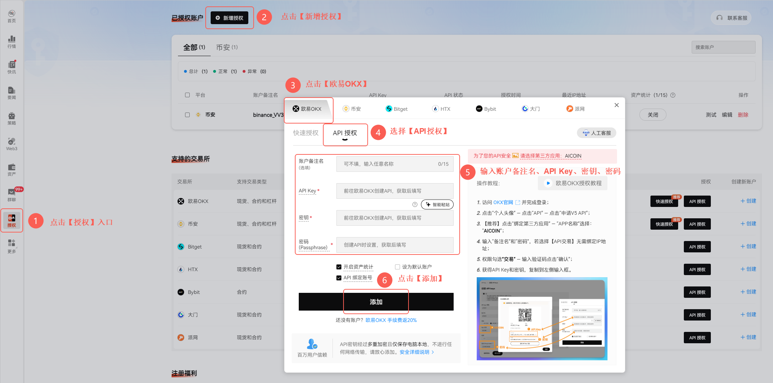773x383 pixels.
Task: Open the 快讯 news flash sidebar icon
Action: pos(12,67)
